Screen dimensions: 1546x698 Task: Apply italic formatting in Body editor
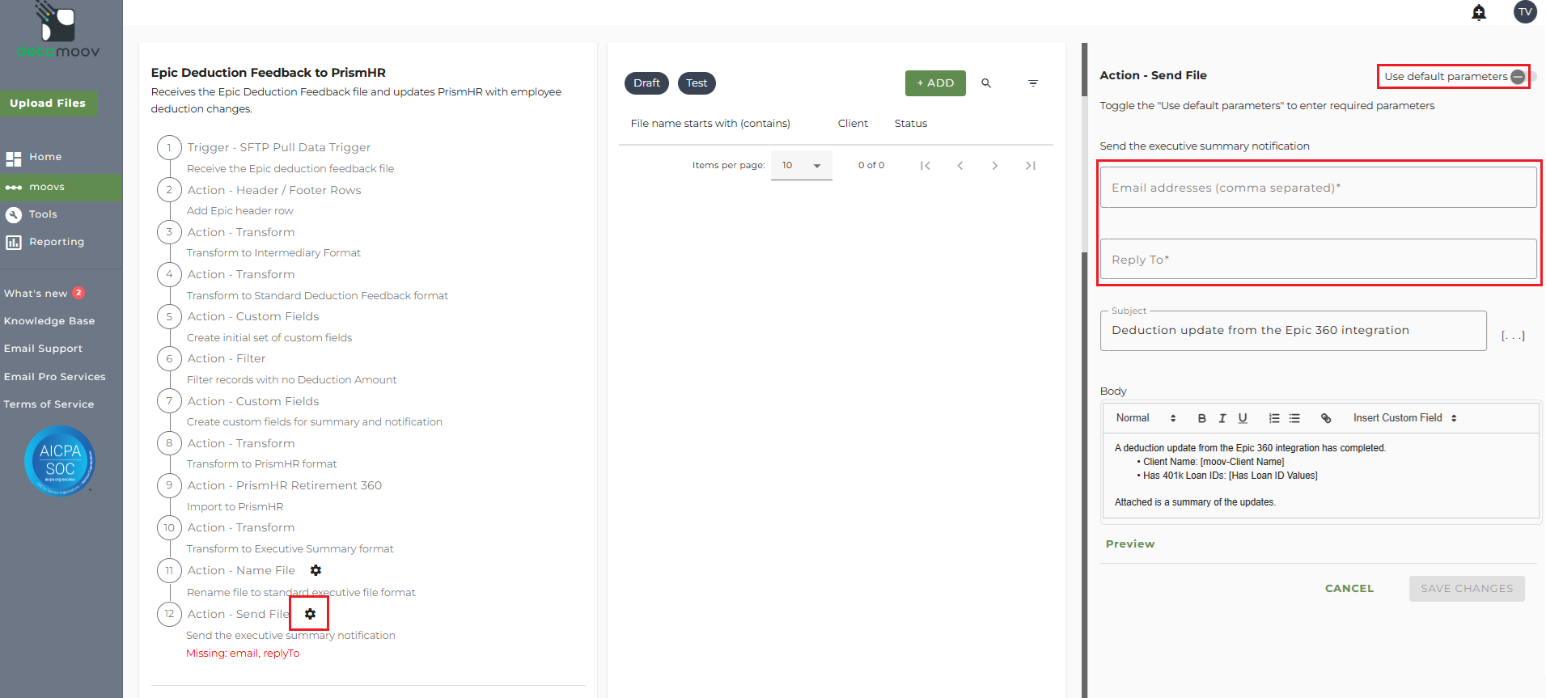point(1222,418)
